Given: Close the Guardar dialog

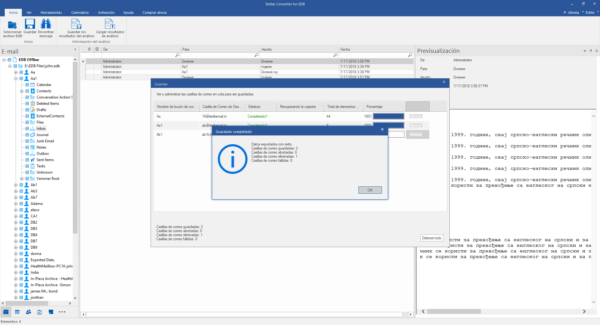Looking at the screenshot, I should pyautogui.click(x=444, y=82).
